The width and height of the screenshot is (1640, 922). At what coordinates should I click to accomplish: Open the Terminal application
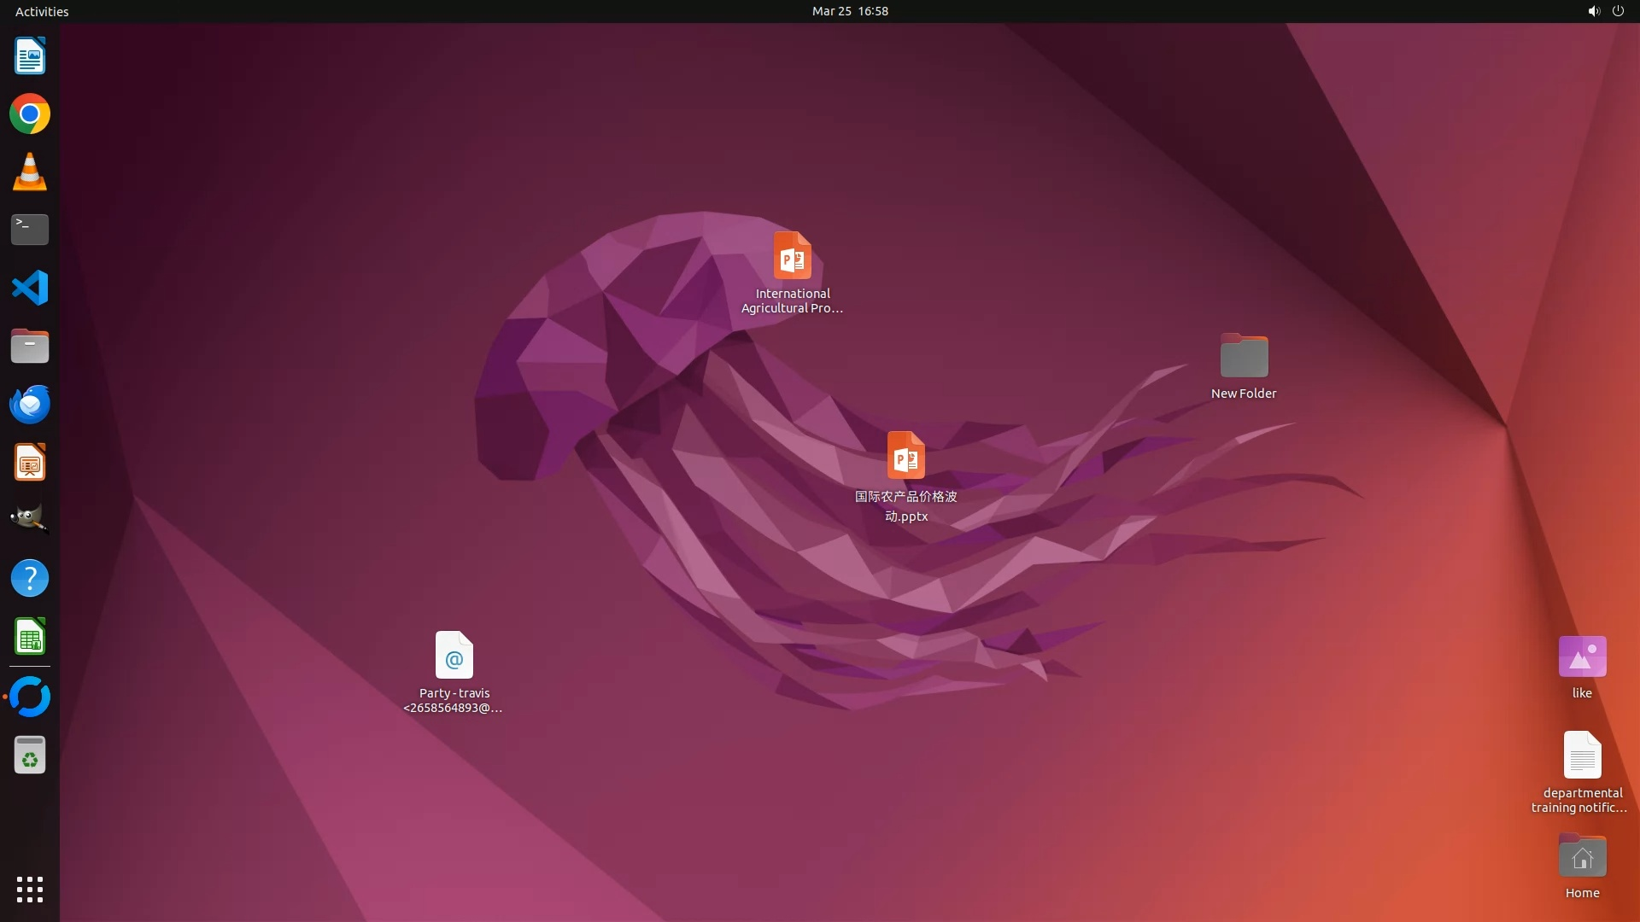[30, 230]
